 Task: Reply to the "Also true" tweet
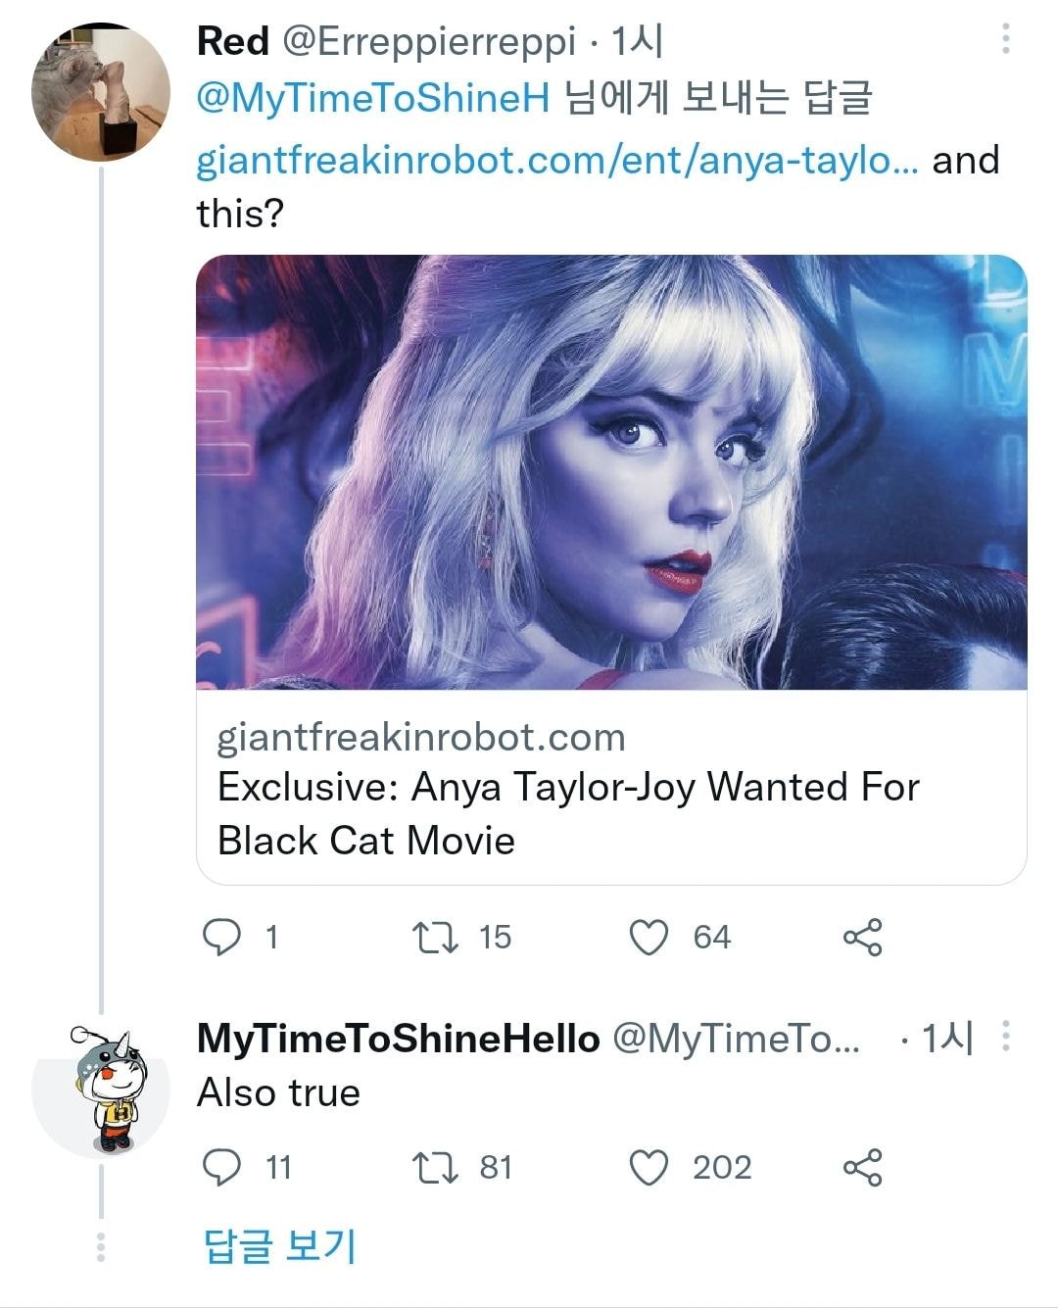[x=222, y=1167]
